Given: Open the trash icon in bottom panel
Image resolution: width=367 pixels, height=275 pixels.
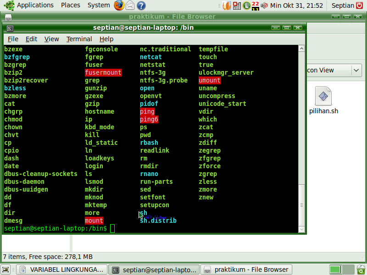Looking at the screenshot, I should coord(361,269).
